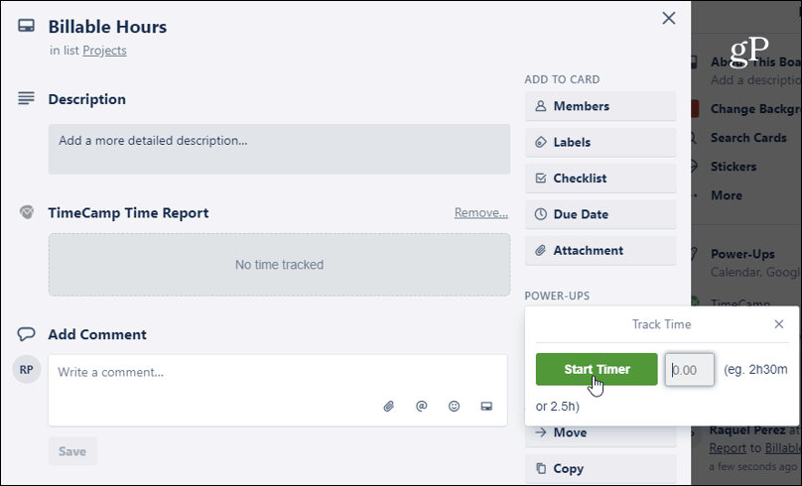Open Search Cards in board menu
Image resolution: width=802 pixels, height=486 pixels.
[747, 138]
